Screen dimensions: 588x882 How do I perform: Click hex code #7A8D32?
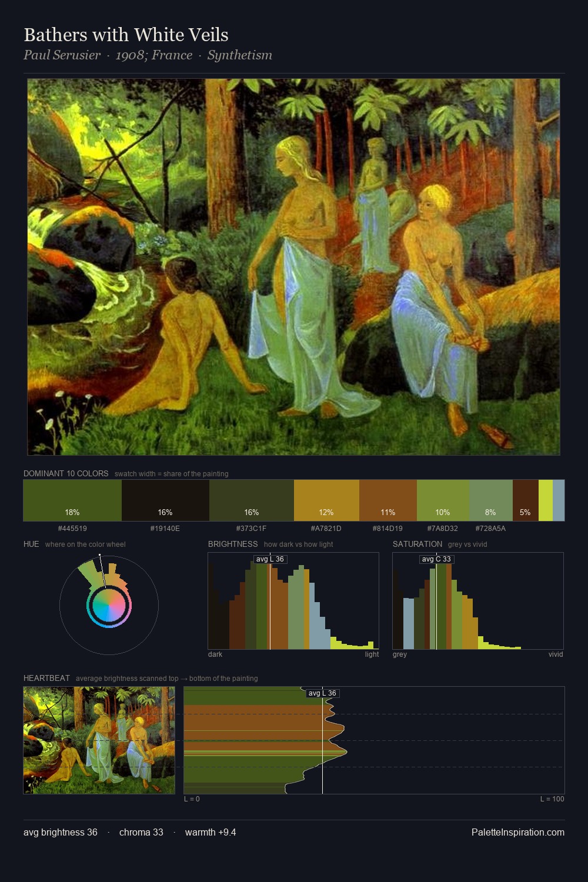tap(443, 529)
